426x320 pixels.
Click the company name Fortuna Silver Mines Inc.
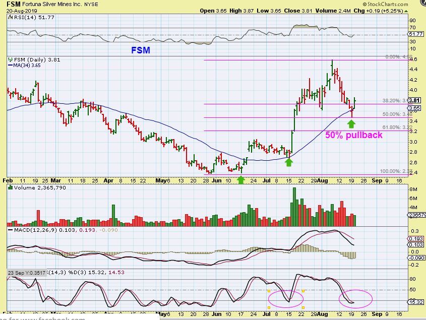pyautogui.click(x=52, y=4)
